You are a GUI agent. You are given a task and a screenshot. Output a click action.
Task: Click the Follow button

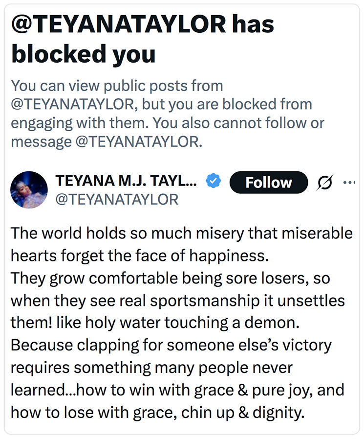[268, 182]
